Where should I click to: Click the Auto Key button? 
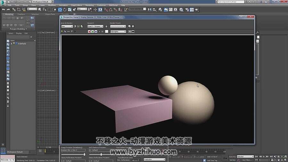232,157
